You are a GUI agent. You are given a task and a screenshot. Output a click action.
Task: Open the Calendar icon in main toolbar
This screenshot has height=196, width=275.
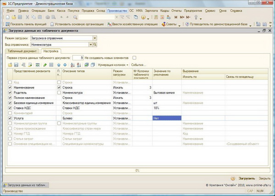pos(162,17)
